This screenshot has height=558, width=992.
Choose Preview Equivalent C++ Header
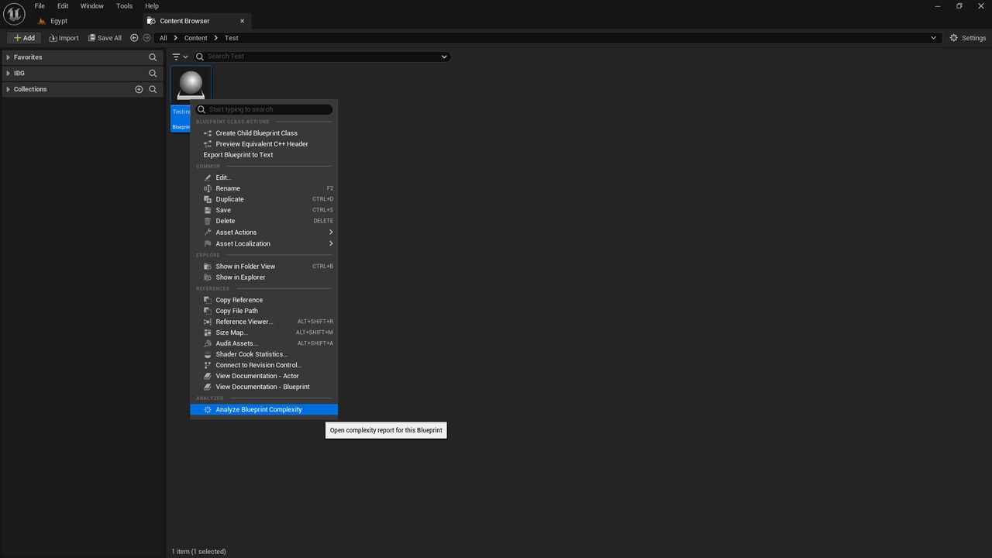263,144
